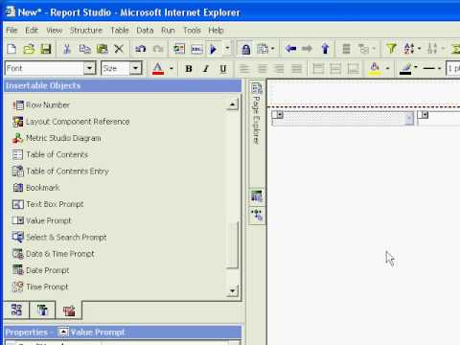Open the Data menu
The height and width of the screenshot is (345, 460).
pos(145,31)
